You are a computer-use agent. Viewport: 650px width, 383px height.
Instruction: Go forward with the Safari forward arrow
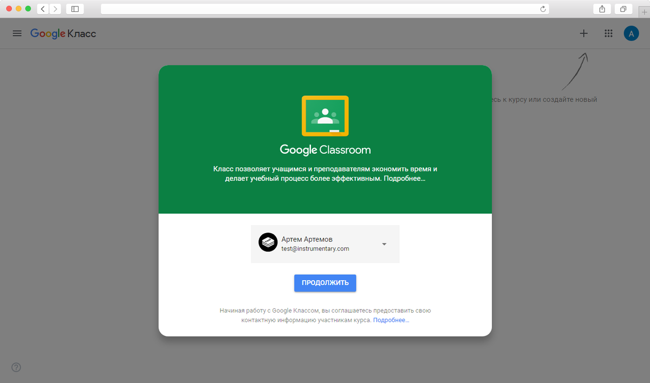point(55,9)
